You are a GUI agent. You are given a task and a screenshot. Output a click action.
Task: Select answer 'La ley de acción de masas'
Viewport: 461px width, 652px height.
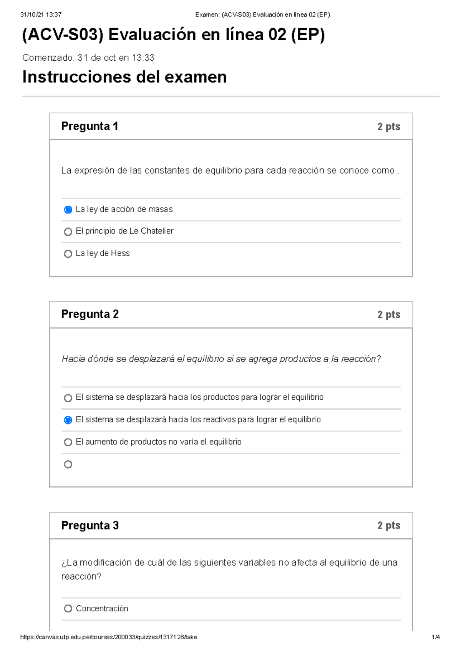tap(68, 209)
